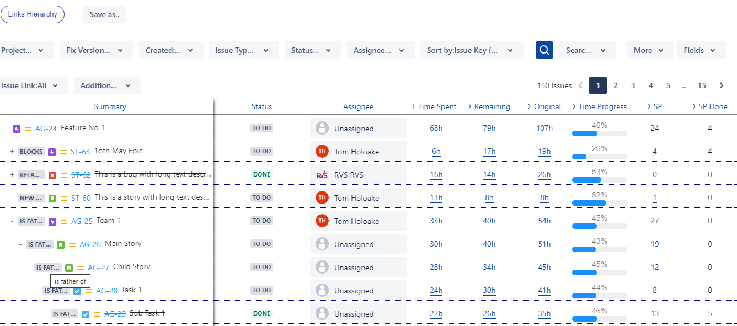Open the Fields menu
This screenshot has width=737, height=326.
tap(701, 50)
